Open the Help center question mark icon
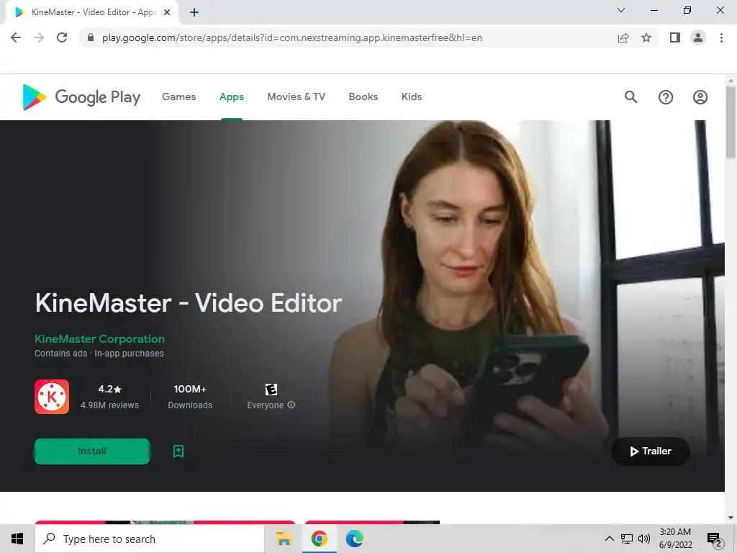Image resolution: width=737 pixels, height=553 pixels. pos(666,97)
